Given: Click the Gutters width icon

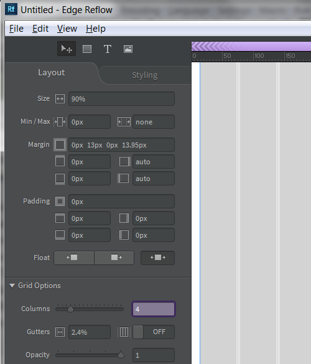Looking at the screenshot, I should [60, 332].
